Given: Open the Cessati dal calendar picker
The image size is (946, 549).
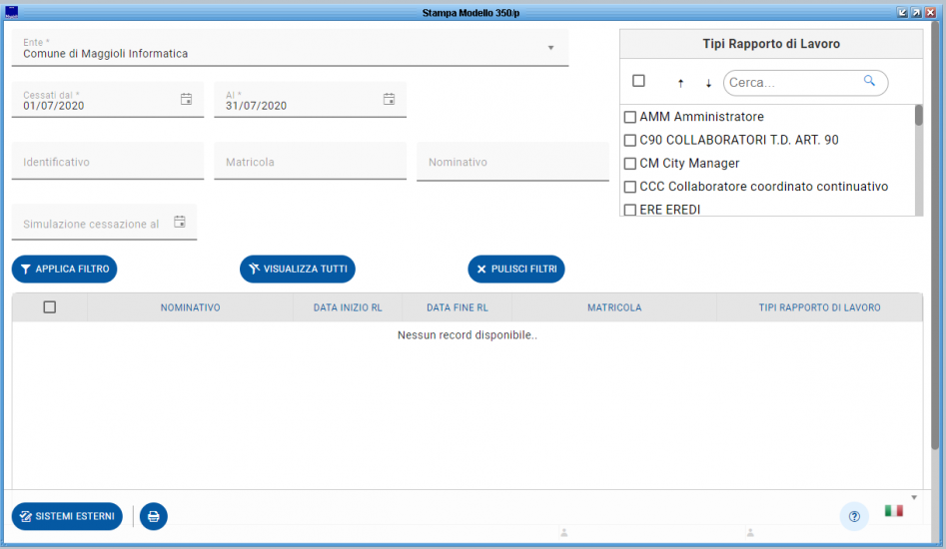Looking at the screenshot, I should [187, 100].
